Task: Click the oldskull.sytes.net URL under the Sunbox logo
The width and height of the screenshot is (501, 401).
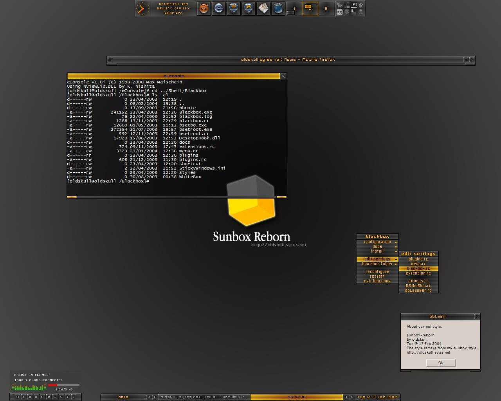Action: [x=279, y=245]
